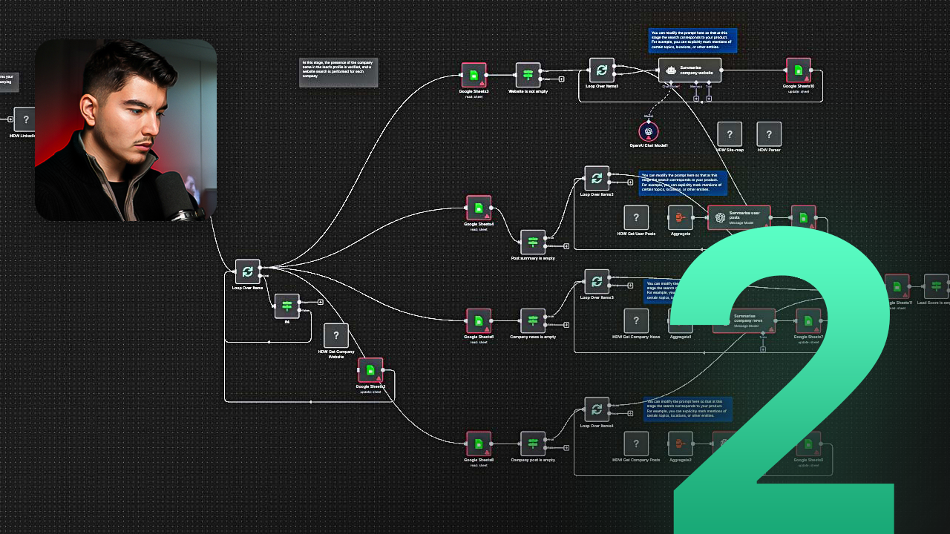Add a tool to Summarise company news
950x534 pixels.
point(763,349)
